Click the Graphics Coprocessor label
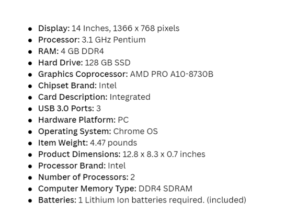The height and width of the screenshot is (213, 308). click(83, 74)
